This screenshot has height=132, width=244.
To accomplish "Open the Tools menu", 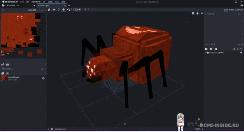I will [x=50, y=2].
